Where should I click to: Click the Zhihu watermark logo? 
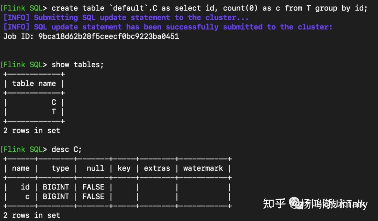(x=274, y=204)
